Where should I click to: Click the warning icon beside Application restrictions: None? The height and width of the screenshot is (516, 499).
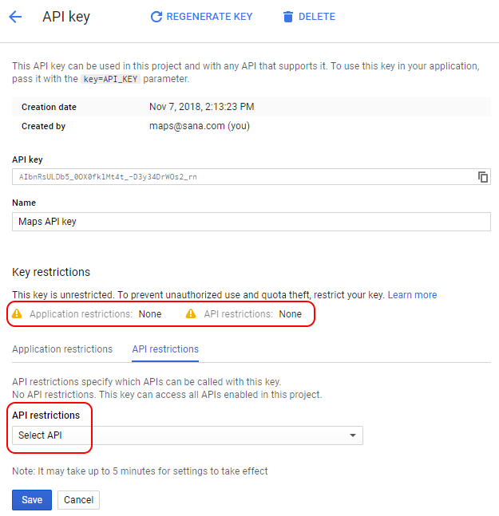coord(17,313)
